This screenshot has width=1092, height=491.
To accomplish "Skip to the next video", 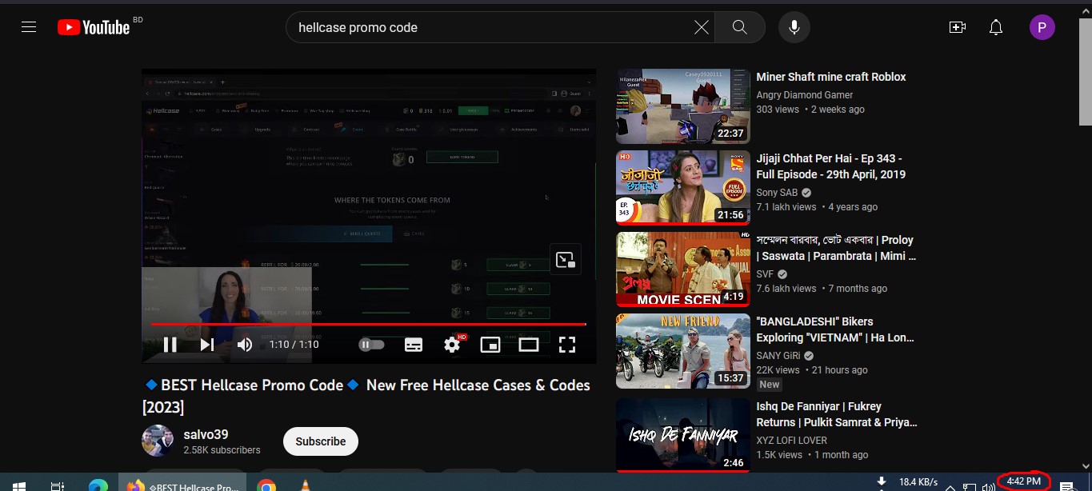I will click(207, 345).
